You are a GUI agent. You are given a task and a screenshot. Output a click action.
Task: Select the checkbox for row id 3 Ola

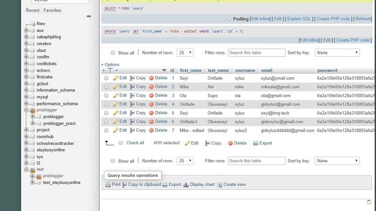click(106, 96)
